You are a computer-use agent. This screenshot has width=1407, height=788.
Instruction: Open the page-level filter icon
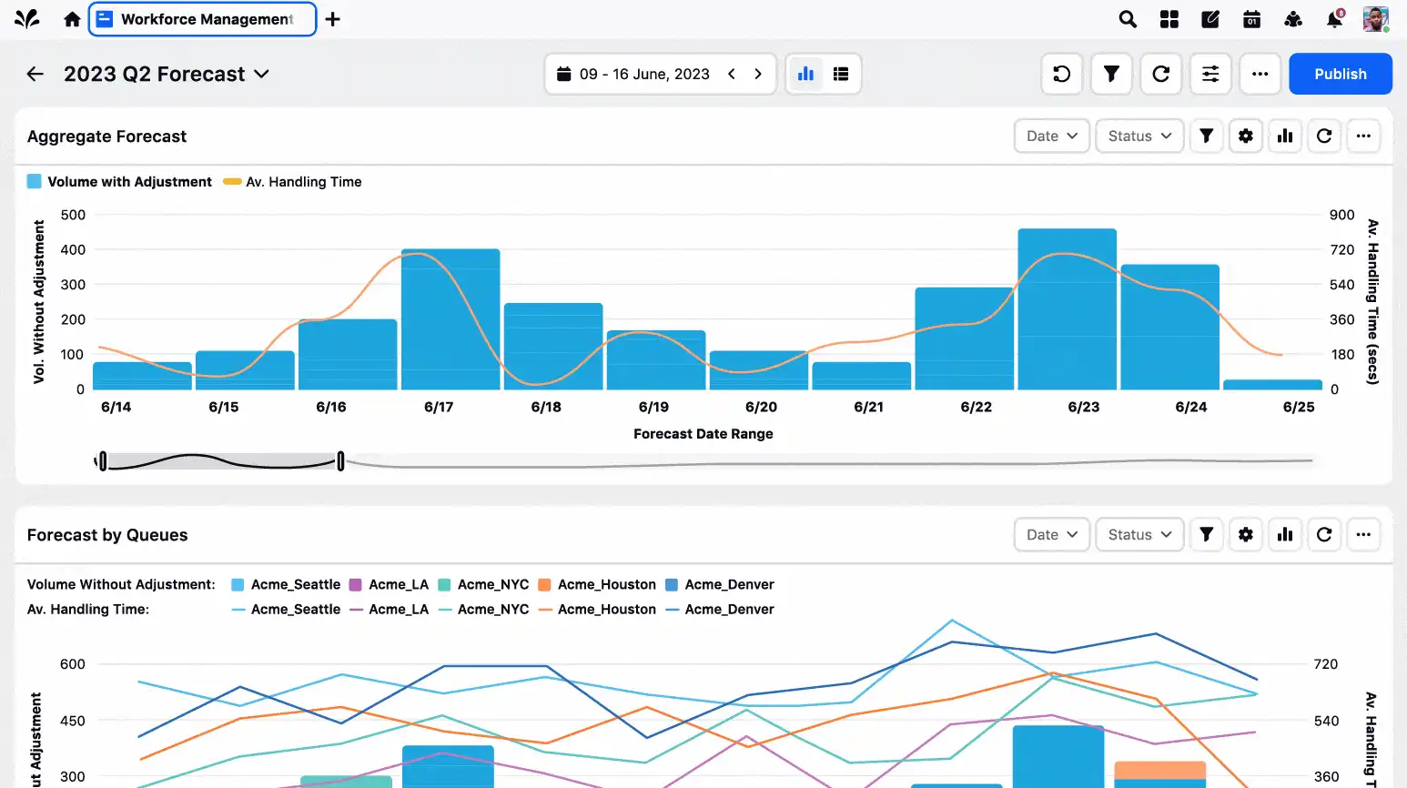click(1111, 74)
